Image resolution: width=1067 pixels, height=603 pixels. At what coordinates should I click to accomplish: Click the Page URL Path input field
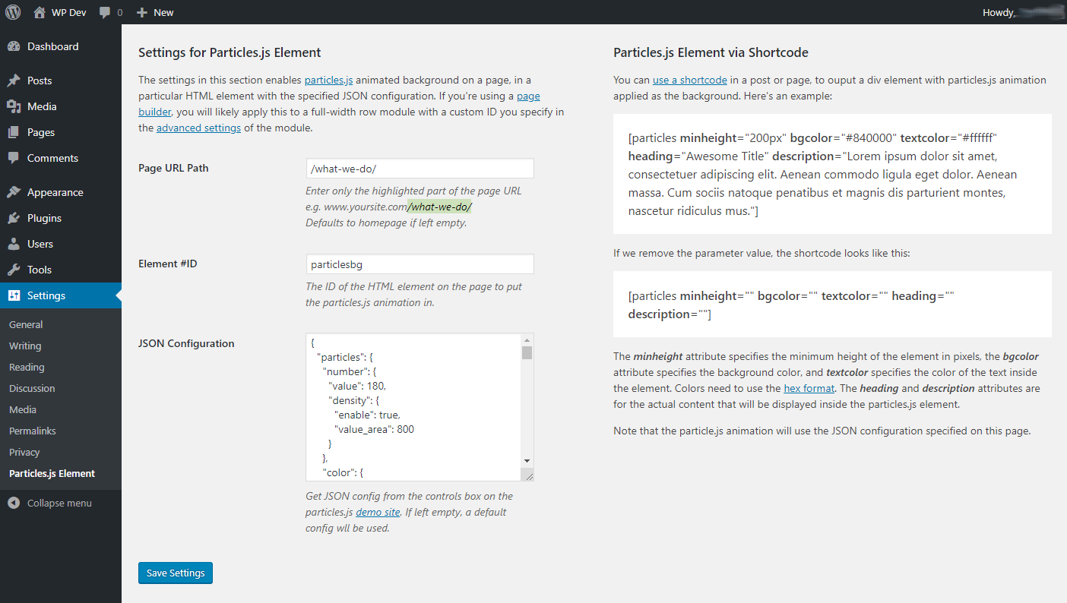420,168
